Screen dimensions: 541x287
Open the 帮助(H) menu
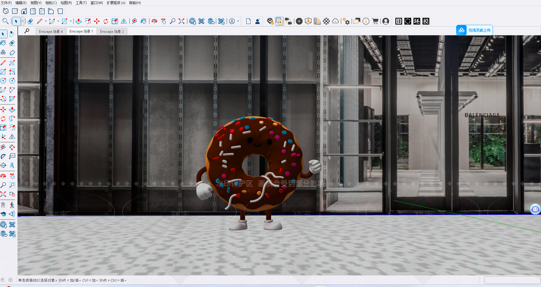[135, 3]
